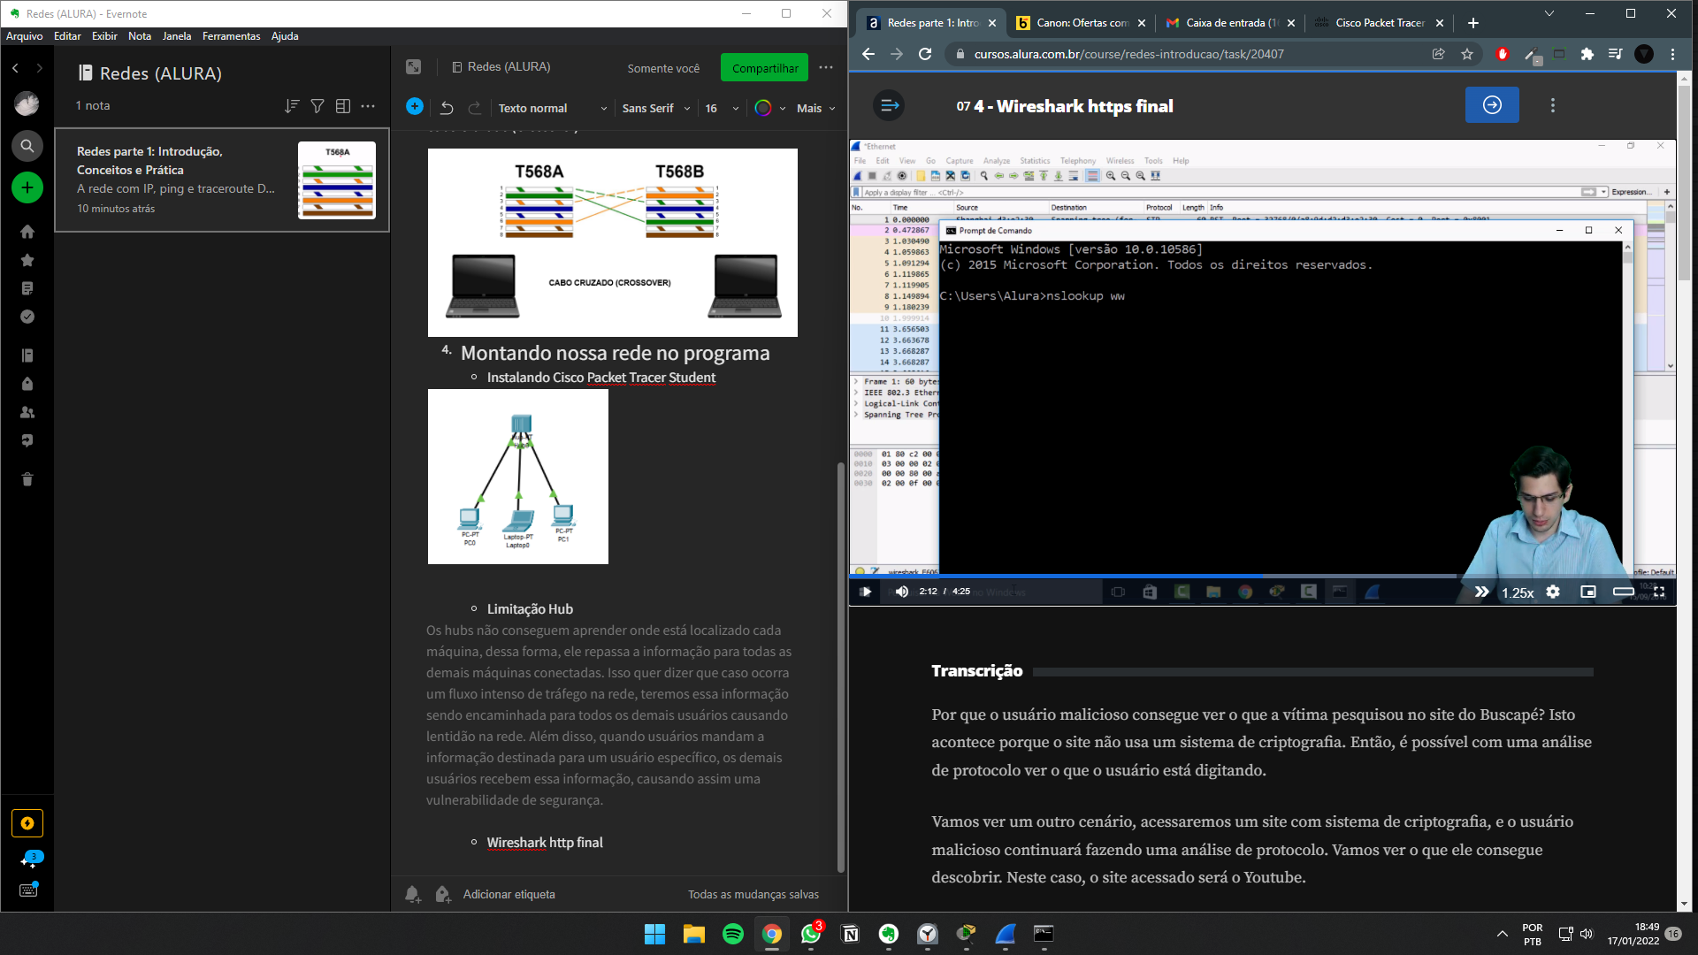The height and width of the screenshot is (955, 1698).
Task: Open Arquivo menu in Evernote
Action: (24, 36)
